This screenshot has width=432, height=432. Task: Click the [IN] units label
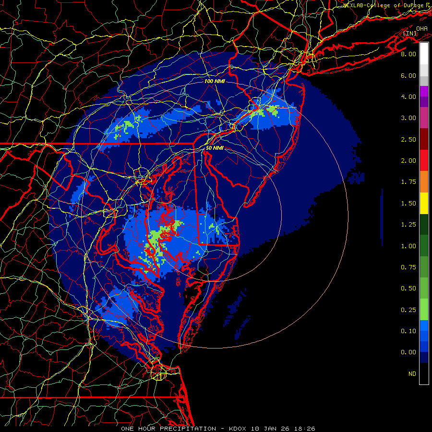pos(410,34)
